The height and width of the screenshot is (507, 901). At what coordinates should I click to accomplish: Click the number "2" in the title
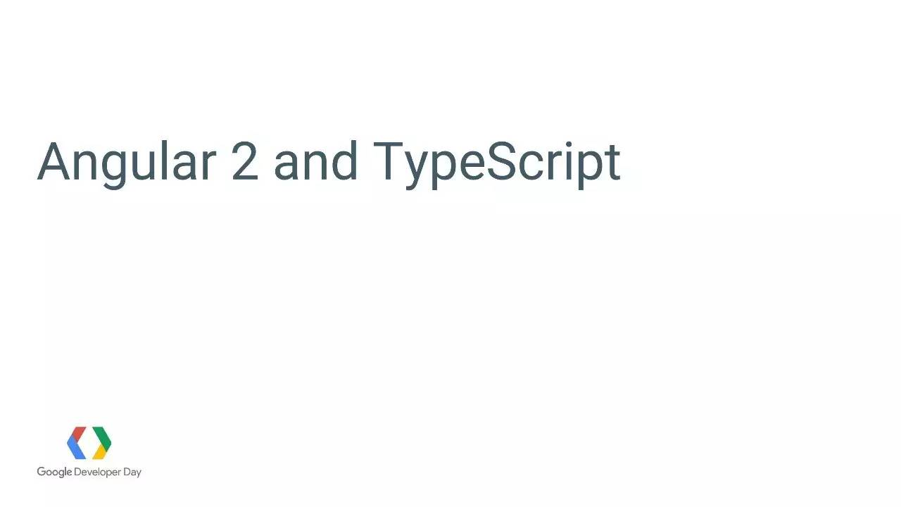[244, 161]
